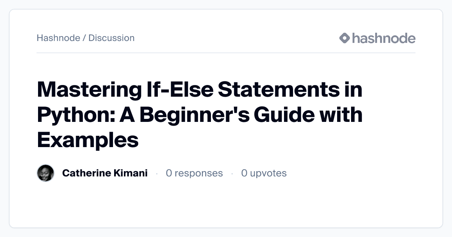Viewport: 452px width, 237px height.
Task: Open the Discussion breadcrumb item
Action: pyautogui.click(x=111, y=38)
